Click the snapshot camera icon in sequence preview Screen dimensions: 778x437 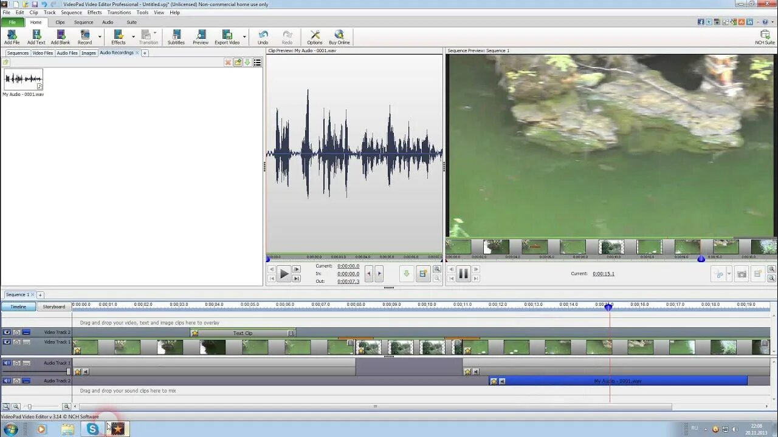point(742,274)
